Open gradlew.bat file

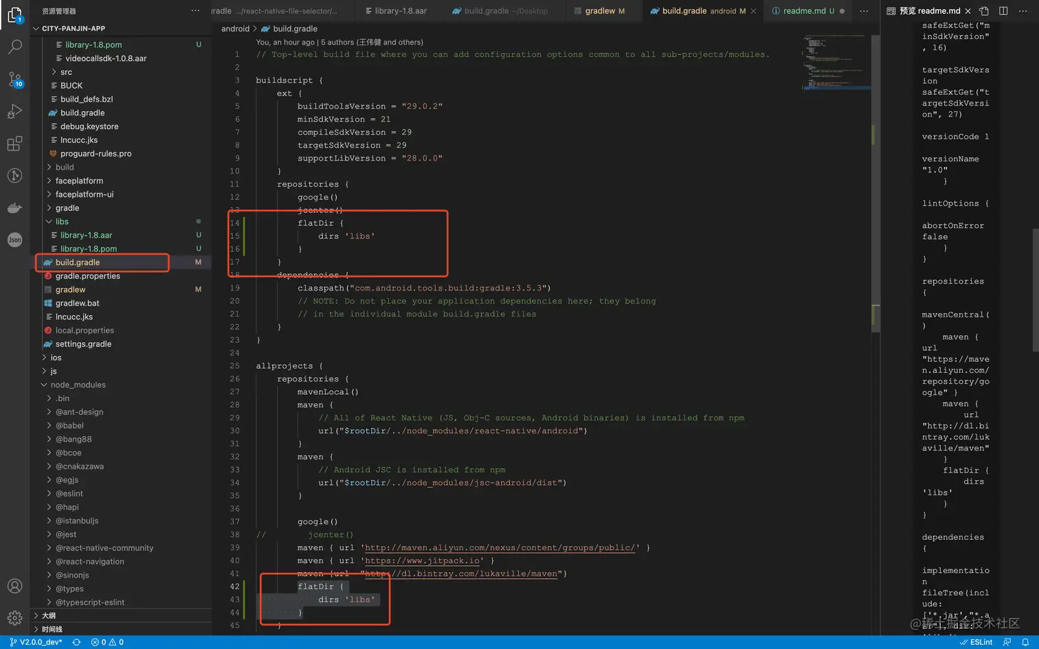coord(78,304)
